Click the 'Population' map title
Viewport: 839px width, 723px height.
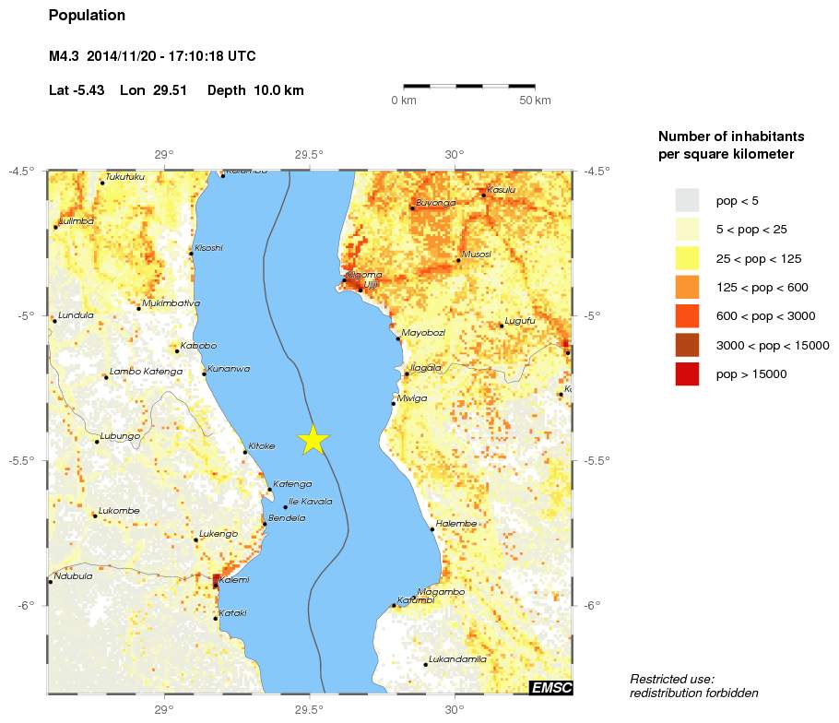[87, 16]
